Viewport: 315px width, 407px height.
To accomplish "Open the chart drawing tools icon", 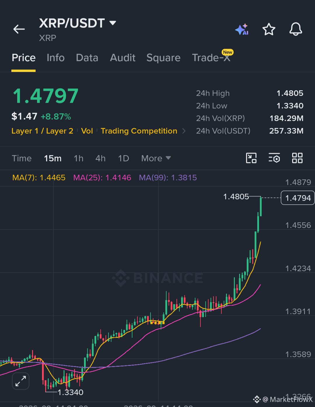I will click(x=251, y=158).
